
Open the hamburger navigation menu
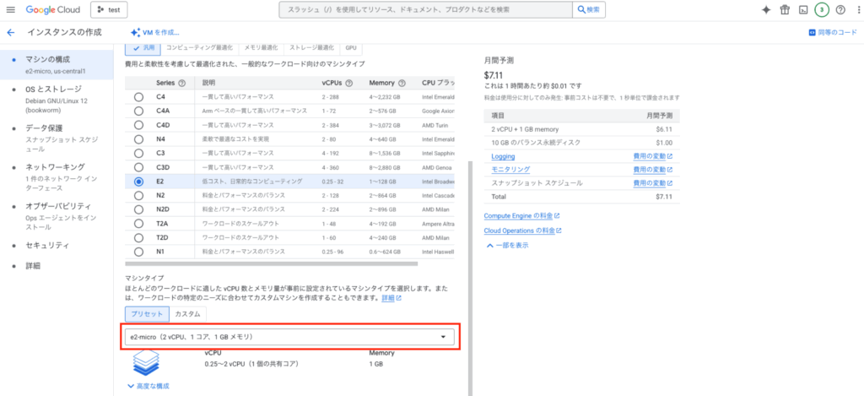[x=11, y=10]
